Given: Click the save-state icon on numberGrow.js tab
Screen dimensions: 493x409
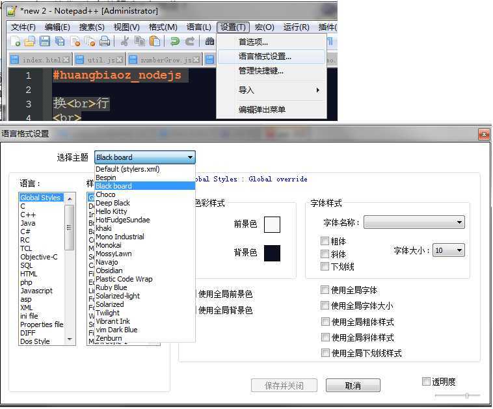Looking at the screenshot, I should click(133, 60).
